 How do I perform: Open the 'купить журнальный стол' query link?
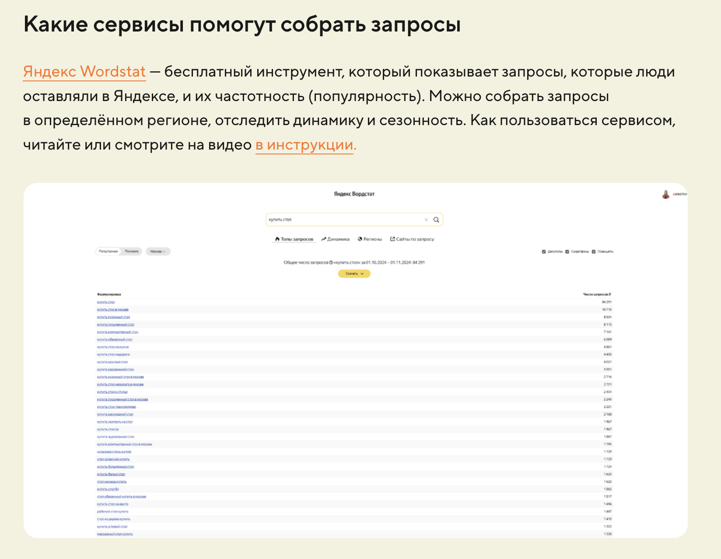pyautogui.click(x=115, y=437)
